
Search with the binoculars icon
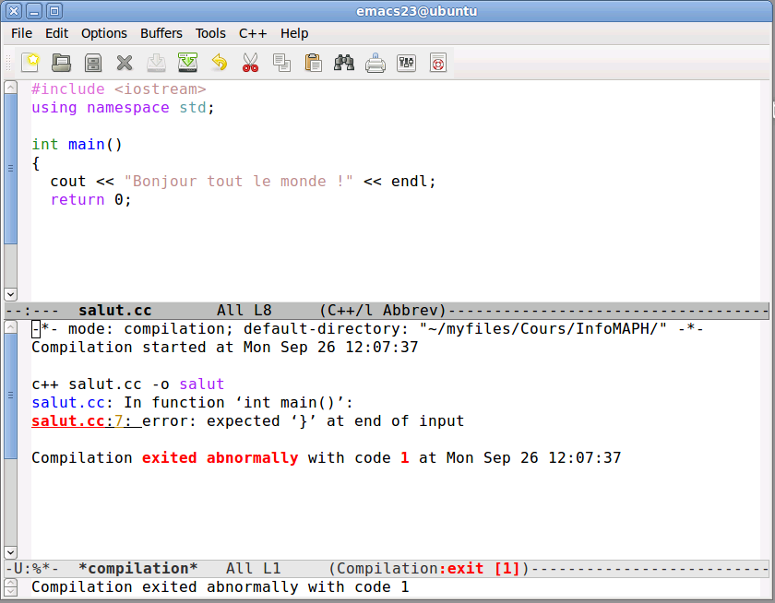click(x=344, y=63)
